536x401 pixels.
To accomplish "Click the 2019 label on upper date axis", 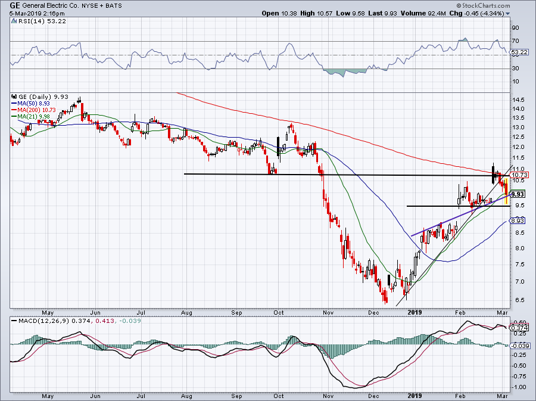I will pos(415,312).
